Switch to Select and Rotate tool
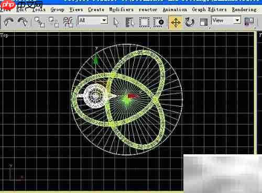This screenshot has height=193, width=262. click(190, 22)
